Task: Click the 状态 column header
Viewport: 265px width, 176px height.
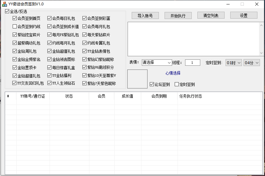Action: [69, 96]
